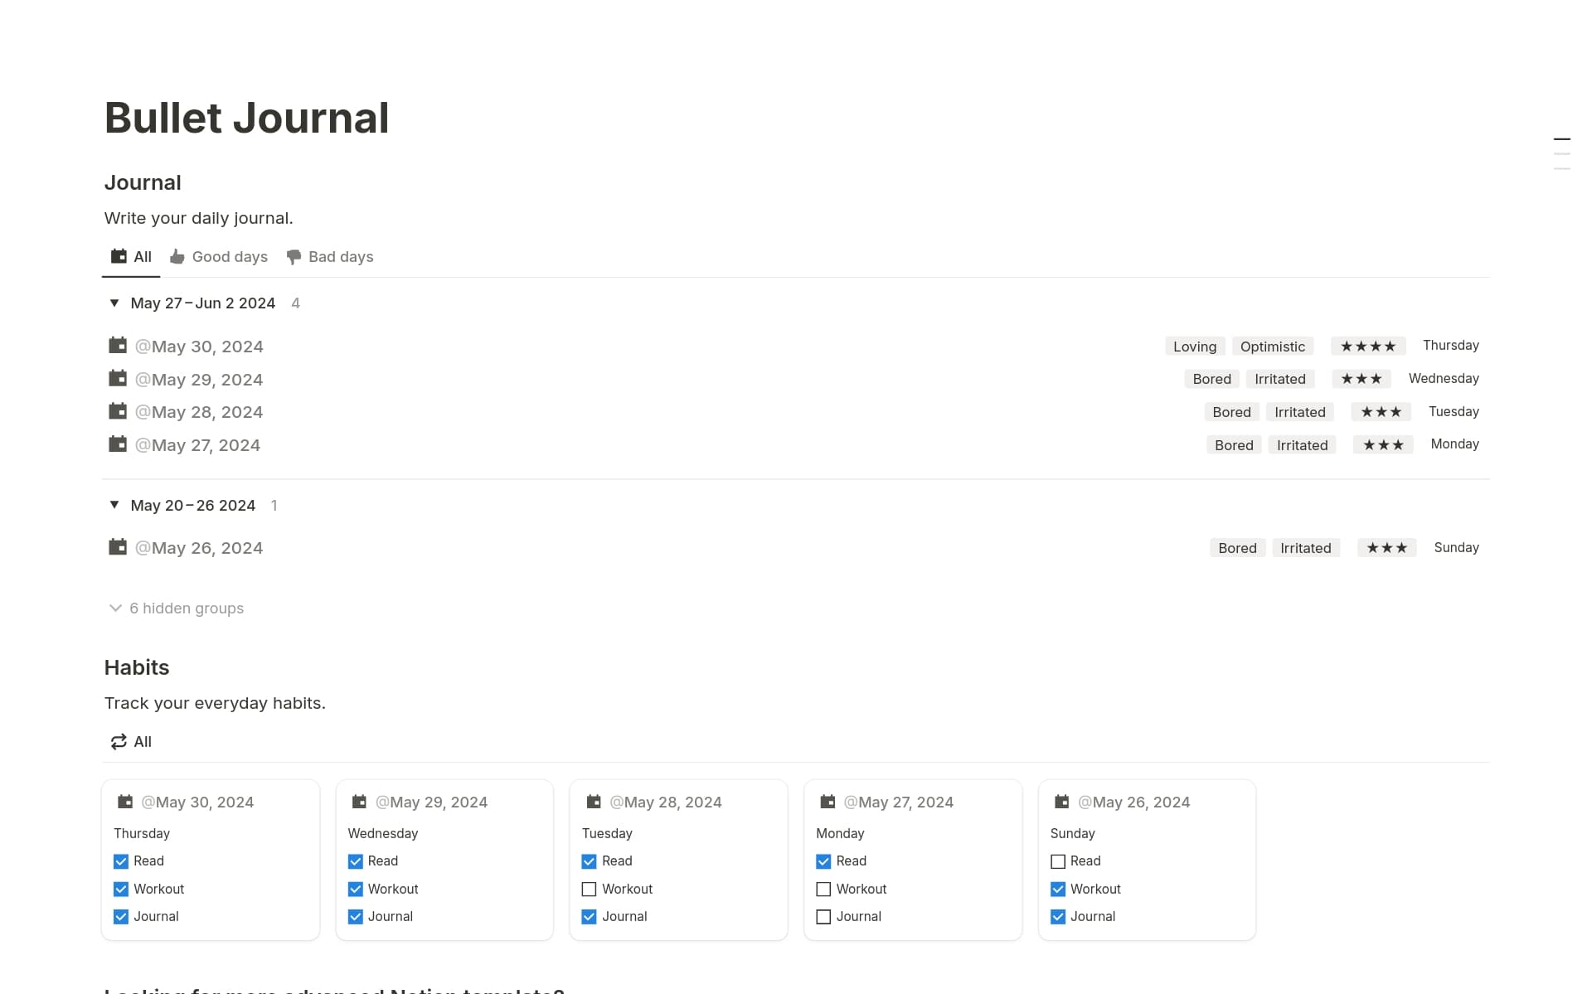Click the Loving tag on the Thursday entry
This screenshot has width=1592, height=994.
click(1194, 346)
